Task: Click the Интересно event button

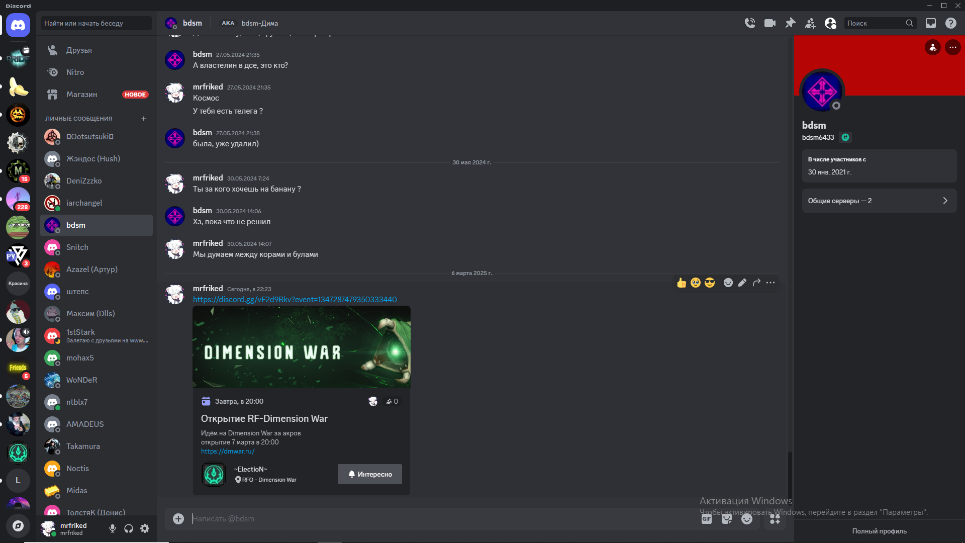Action: click(x=370, y=474)
